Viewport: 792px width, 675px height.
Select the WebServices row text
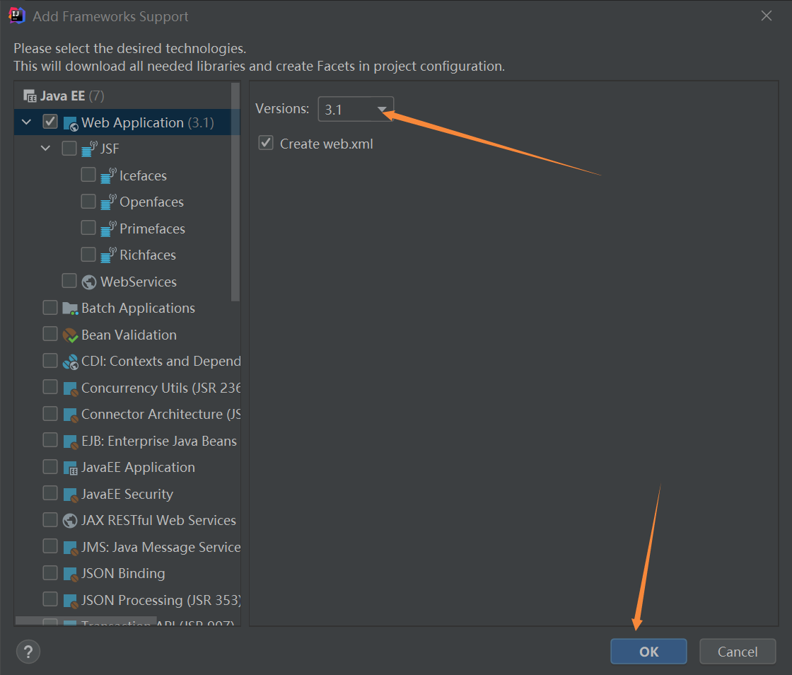[139, 282]
